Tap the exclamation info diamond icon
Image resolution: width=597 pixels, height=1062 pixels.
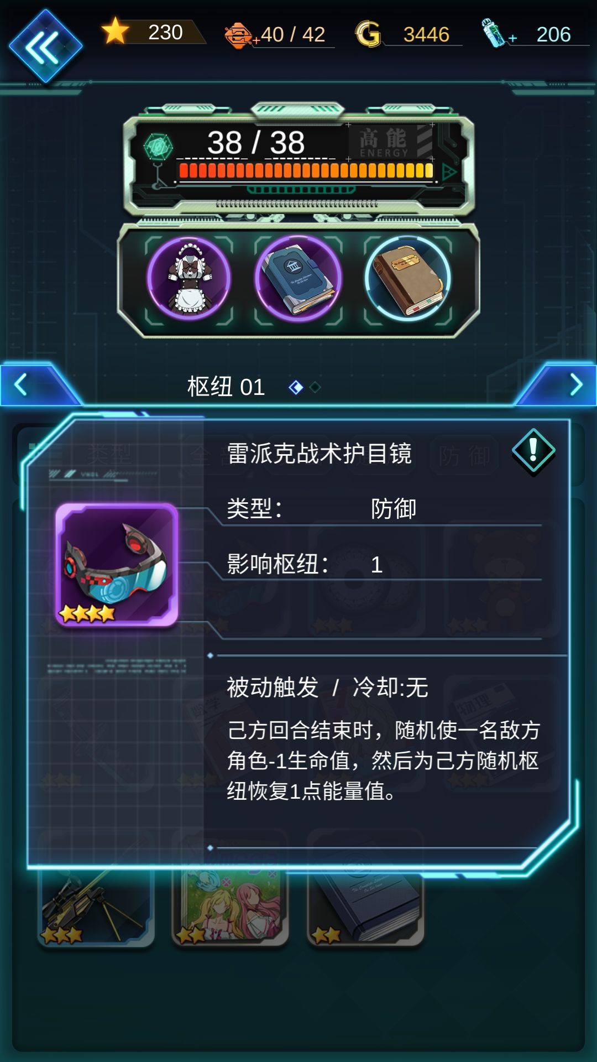coord(533,451)
